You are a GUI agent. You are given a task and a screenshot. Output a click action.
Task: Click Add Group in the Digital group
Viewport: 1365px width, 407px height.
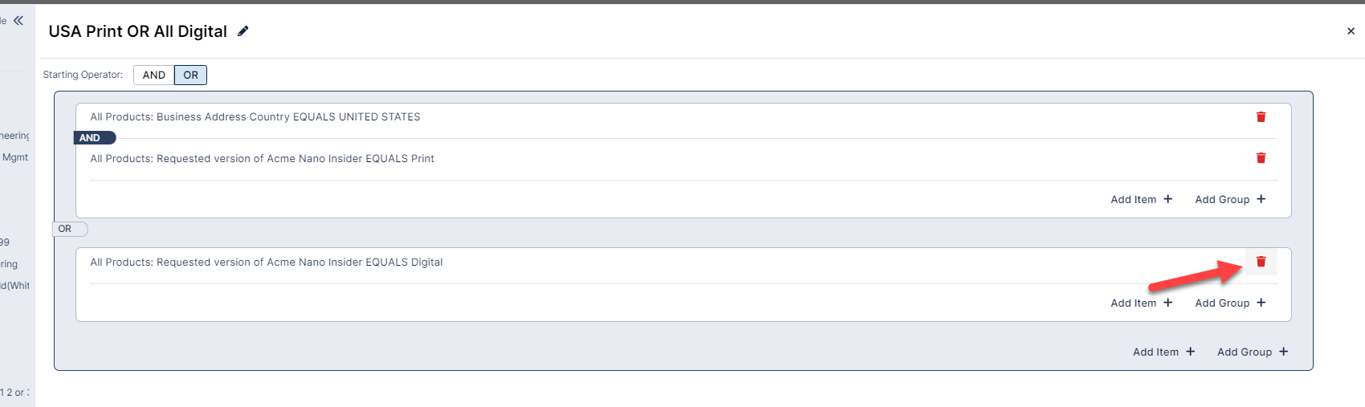coord(1229,303)
